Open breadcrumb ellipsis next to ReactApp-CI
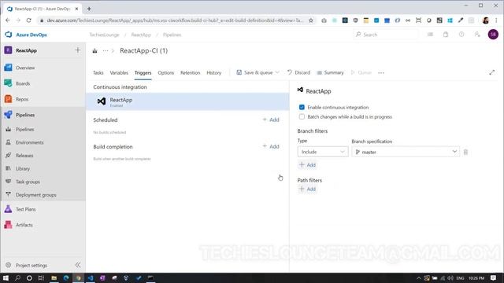 coord(106,50)
